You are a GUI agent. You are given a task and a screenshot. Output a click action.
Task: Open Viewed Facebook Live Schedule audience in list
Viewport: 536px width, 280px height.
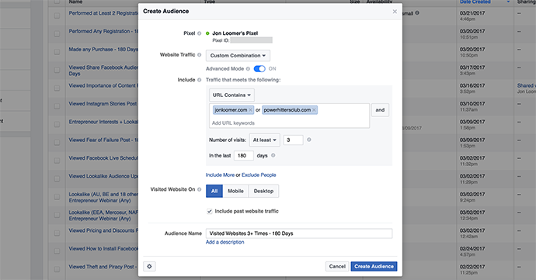(103, 158)
